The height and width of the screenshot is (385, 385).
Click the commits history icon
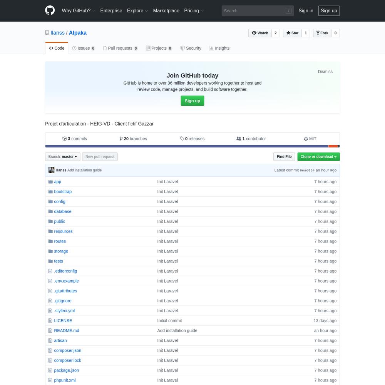[65, 139]
